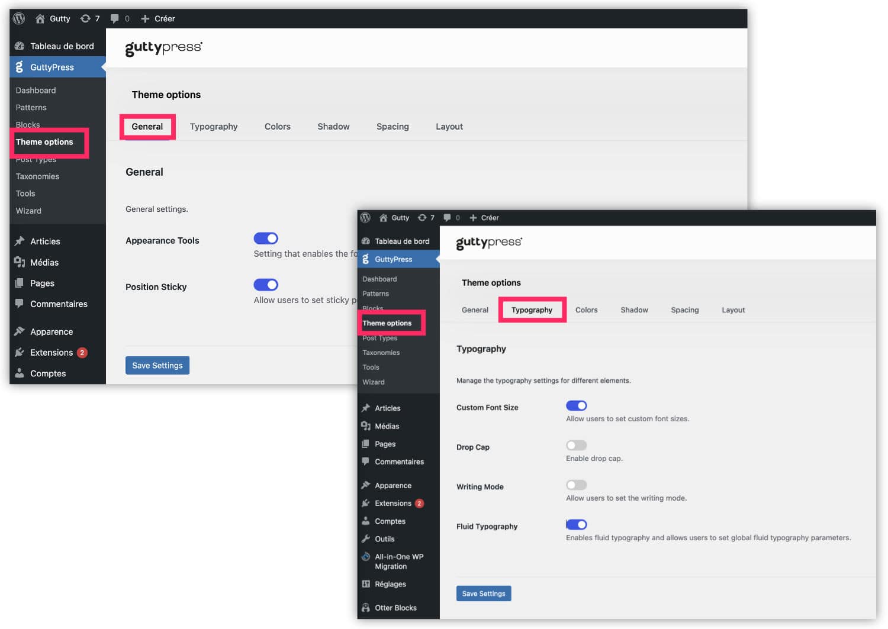Select General tab in back window
The height and width of the screenshot is (629, 888).
[147, 127]
